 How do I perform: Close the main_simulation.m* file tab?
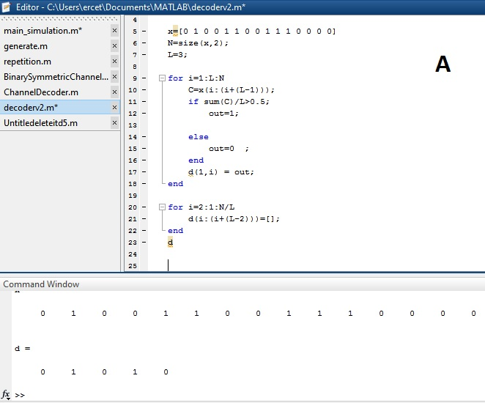pyautogui.click(x=114, y=31)
